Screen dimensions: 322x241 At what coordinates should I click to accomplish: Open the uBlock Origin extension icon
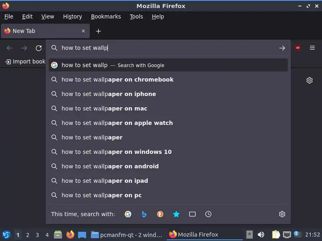tap(297, 48)
